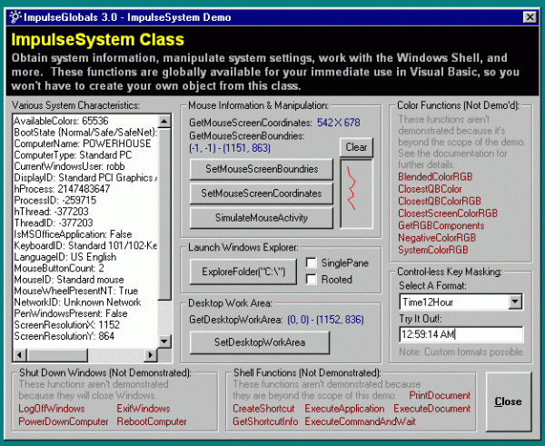The image size is (545, 446).
Task: Enable the SinglePane checkbox
Action: click(311, 263)
